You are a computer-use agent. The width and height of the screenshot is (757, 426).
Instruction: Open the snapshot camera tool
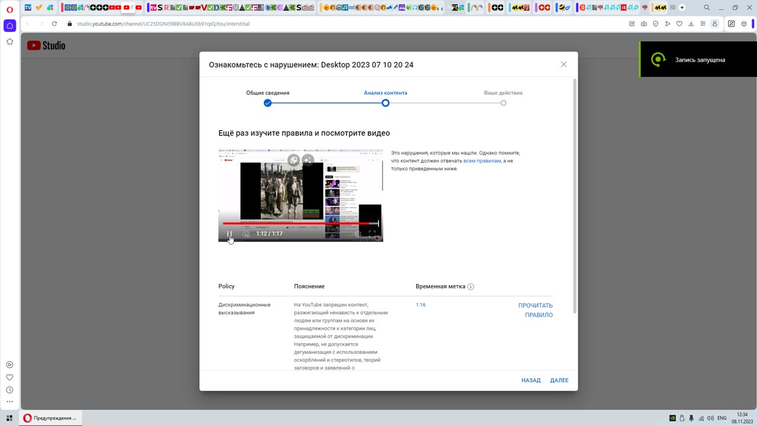[644, 24]
